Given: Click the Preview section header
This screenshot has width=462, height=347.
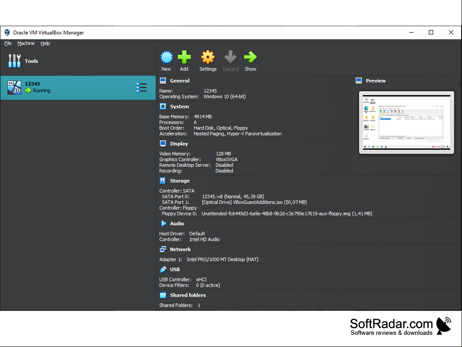Looking at the screenshot, I should tap(375, 81).
